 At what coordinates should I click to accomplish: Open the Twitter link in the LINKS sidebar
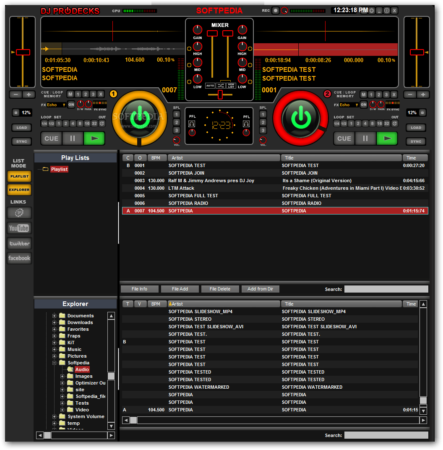coord(19,243)
